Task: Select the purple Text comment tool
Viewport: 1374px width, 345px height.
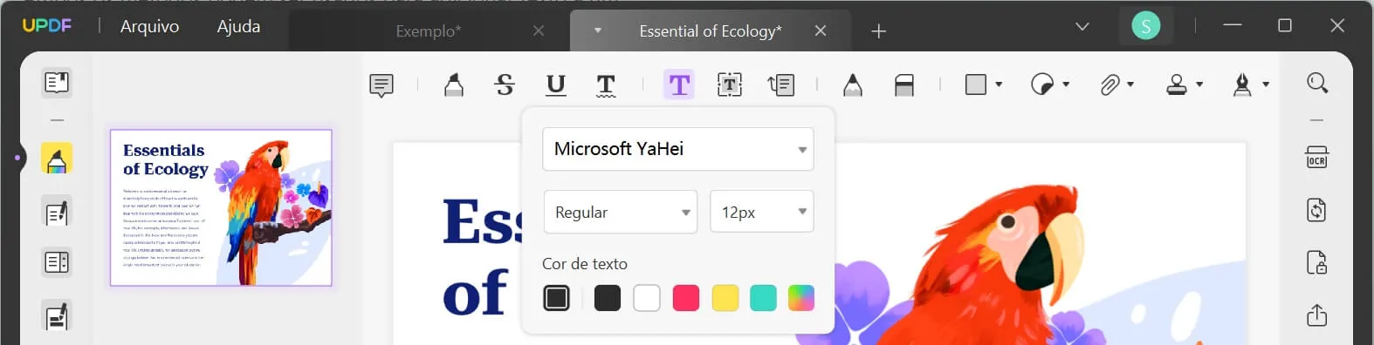Action: tap(679, 85)
